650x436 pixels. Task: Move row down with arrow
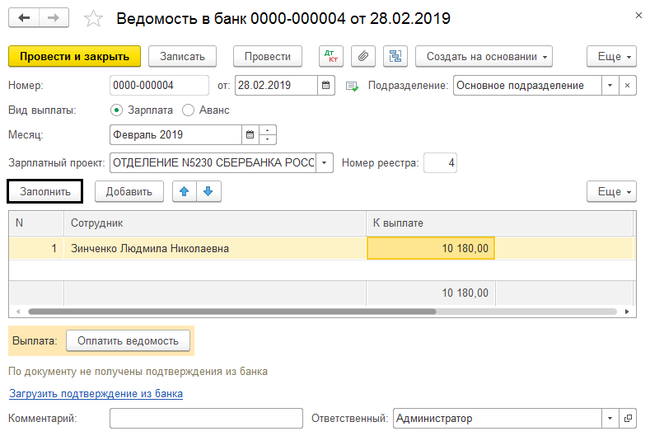(208, 192)
